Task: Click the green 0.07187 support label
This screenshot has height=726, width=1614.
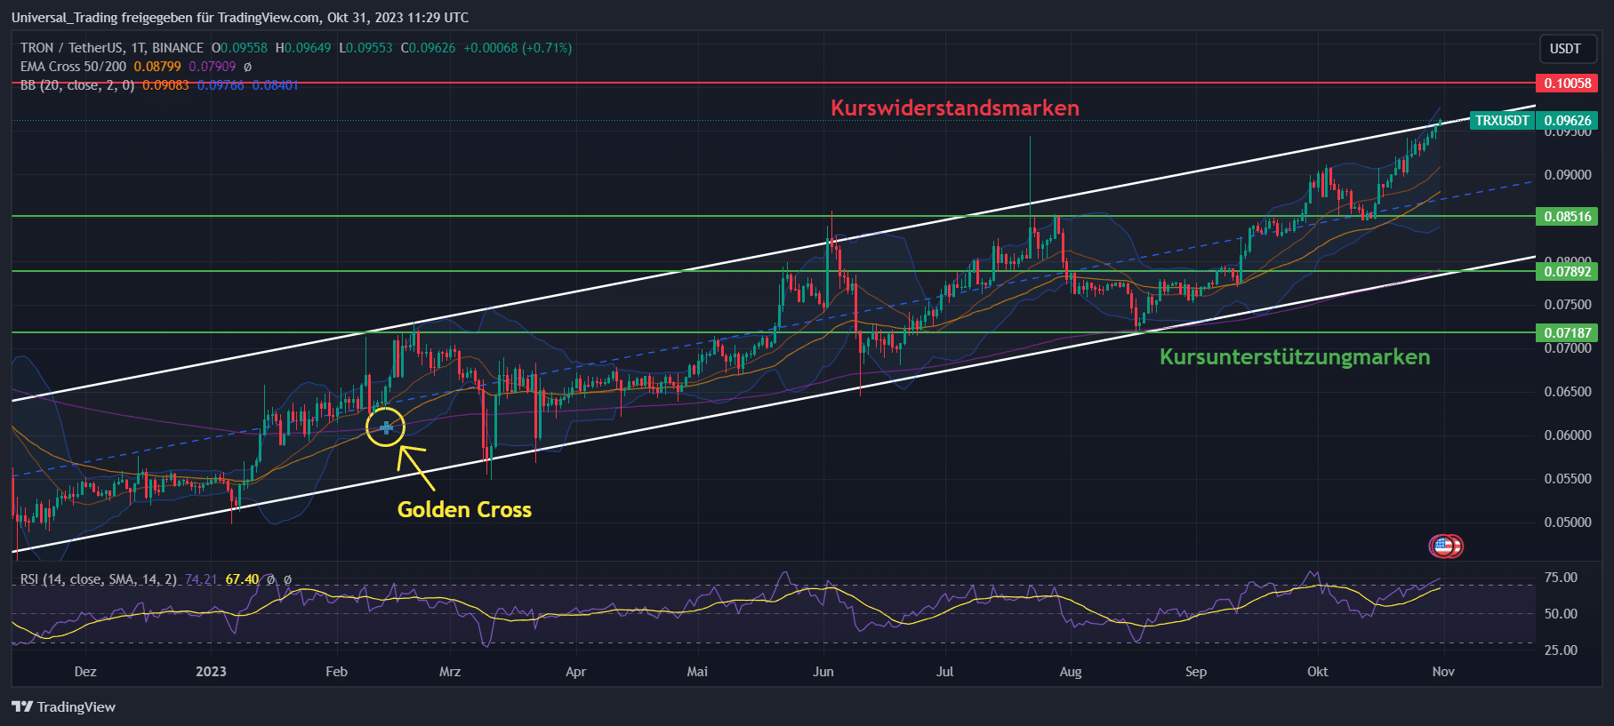Action: (1567, 332)
